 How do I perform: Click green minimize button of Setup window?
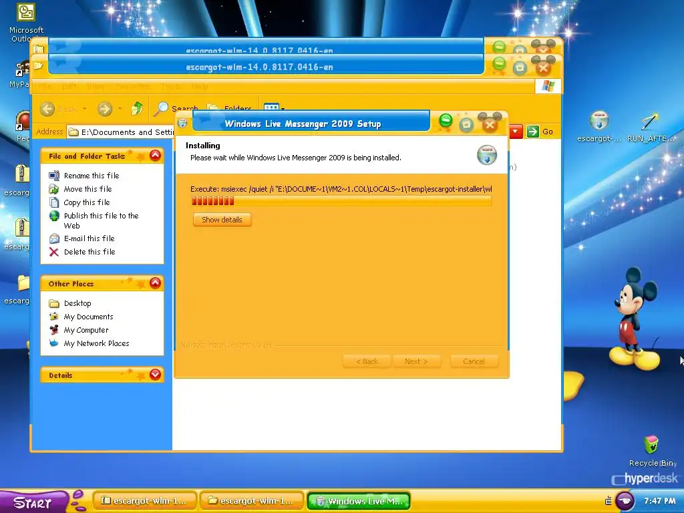coord(446,120)
